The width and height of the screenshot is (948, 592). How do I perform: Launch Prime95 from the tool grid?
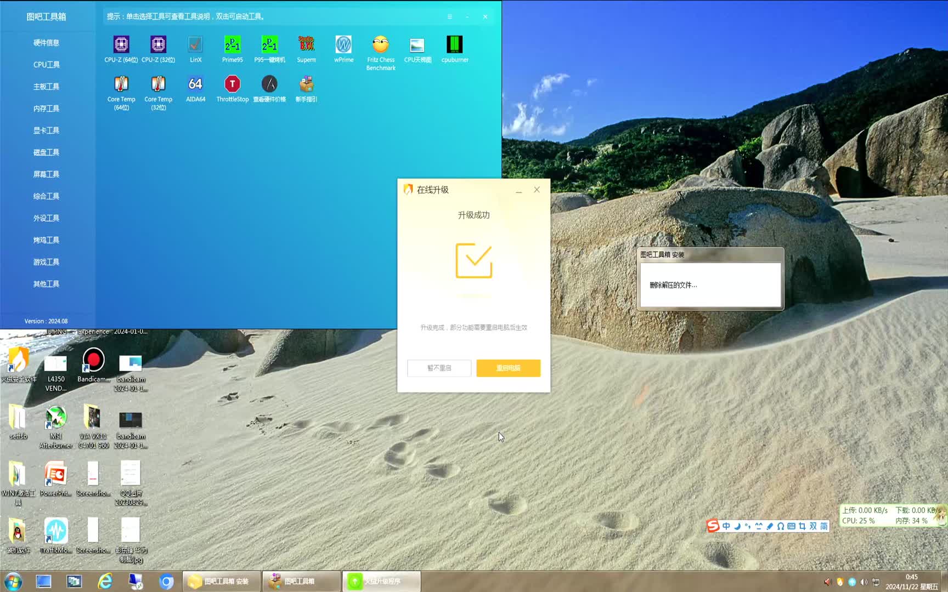(x=232, y=45)
